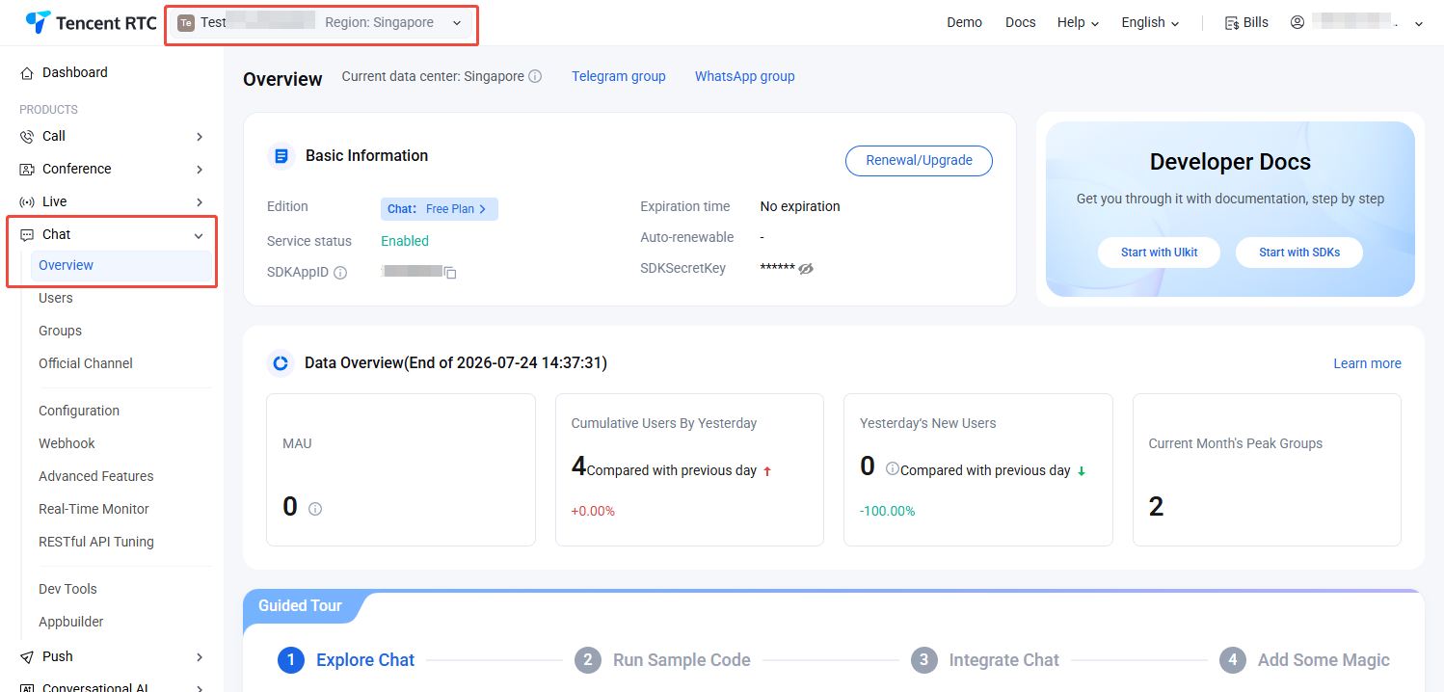Open Docs in the top bar
This screenshot has height=692, width=1444.
click(1020, 22)
